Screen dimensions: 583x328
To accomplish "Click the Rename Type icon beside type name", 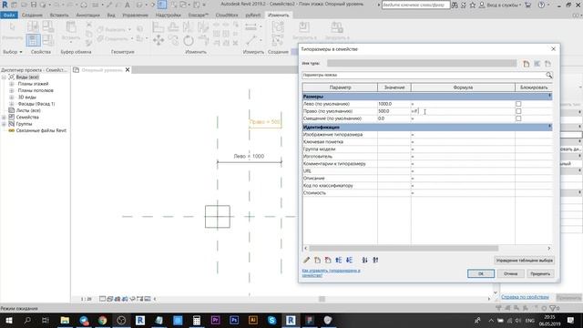I will coord(537,64).
